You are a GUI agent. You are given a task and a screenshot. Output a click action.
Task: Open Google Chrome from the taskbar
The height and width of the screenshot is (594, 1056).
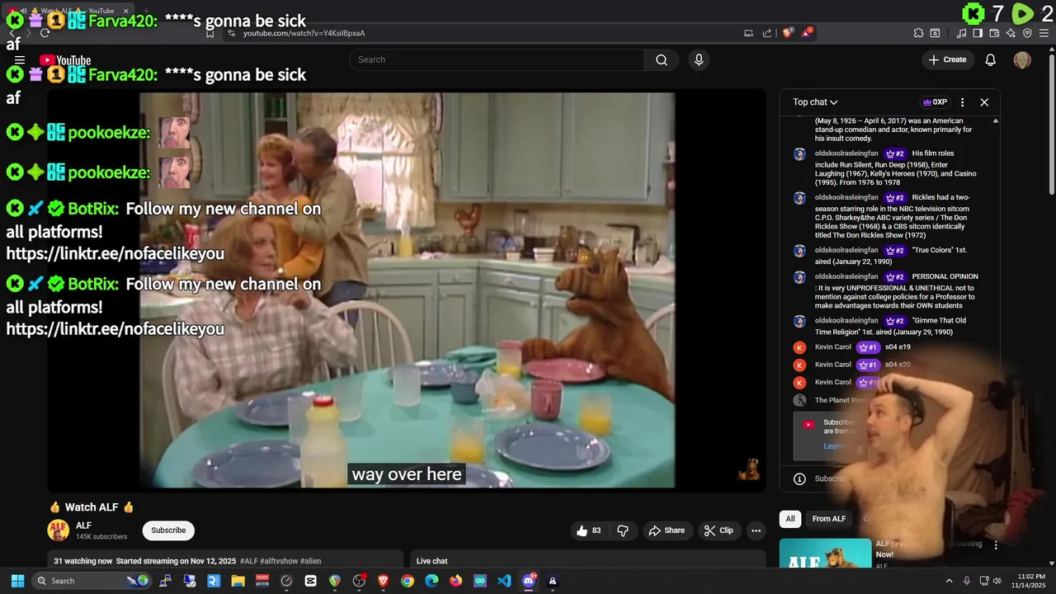(x=408, y=581)
